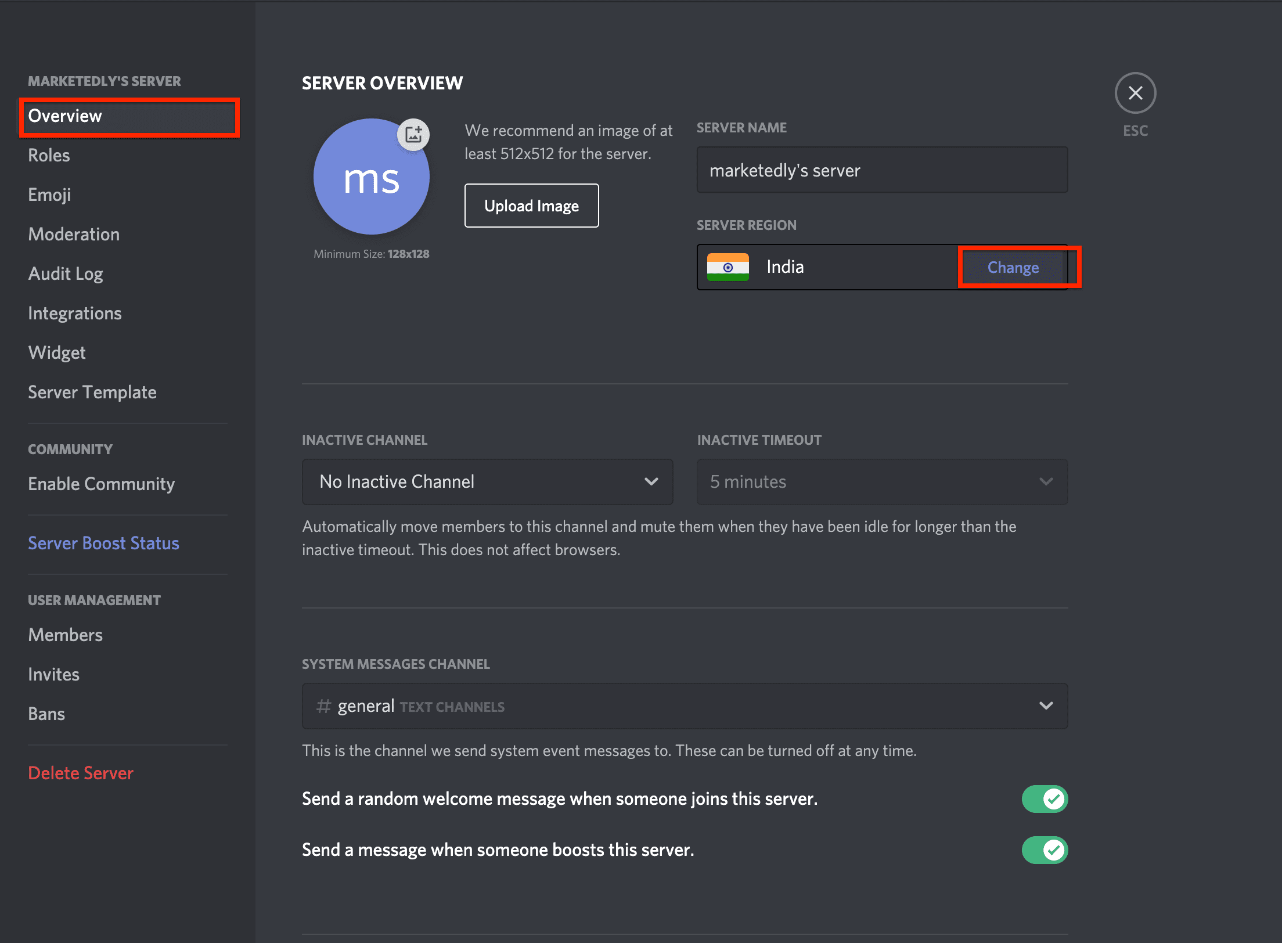Click the inactive channel dropdown arrow
The width and height of the screenshot is (1282, 943).
click(651, 482)
